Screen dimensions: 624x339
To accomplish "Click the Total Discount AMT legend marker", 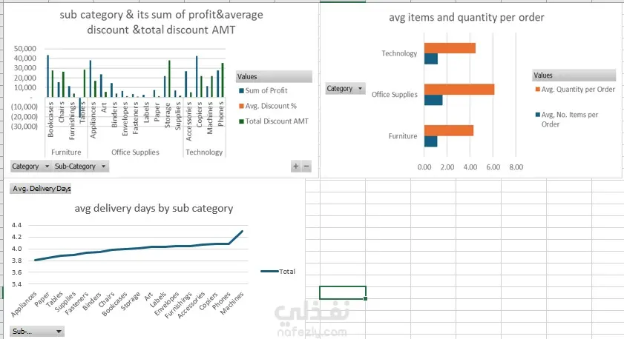I will point(240,121).
